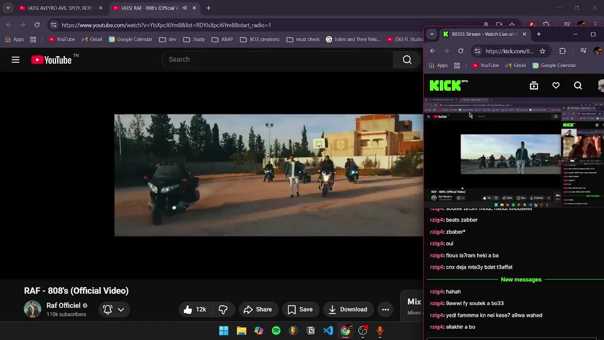
Task: Open Notion from the taskbar
Action: click(x=311, y=331)
